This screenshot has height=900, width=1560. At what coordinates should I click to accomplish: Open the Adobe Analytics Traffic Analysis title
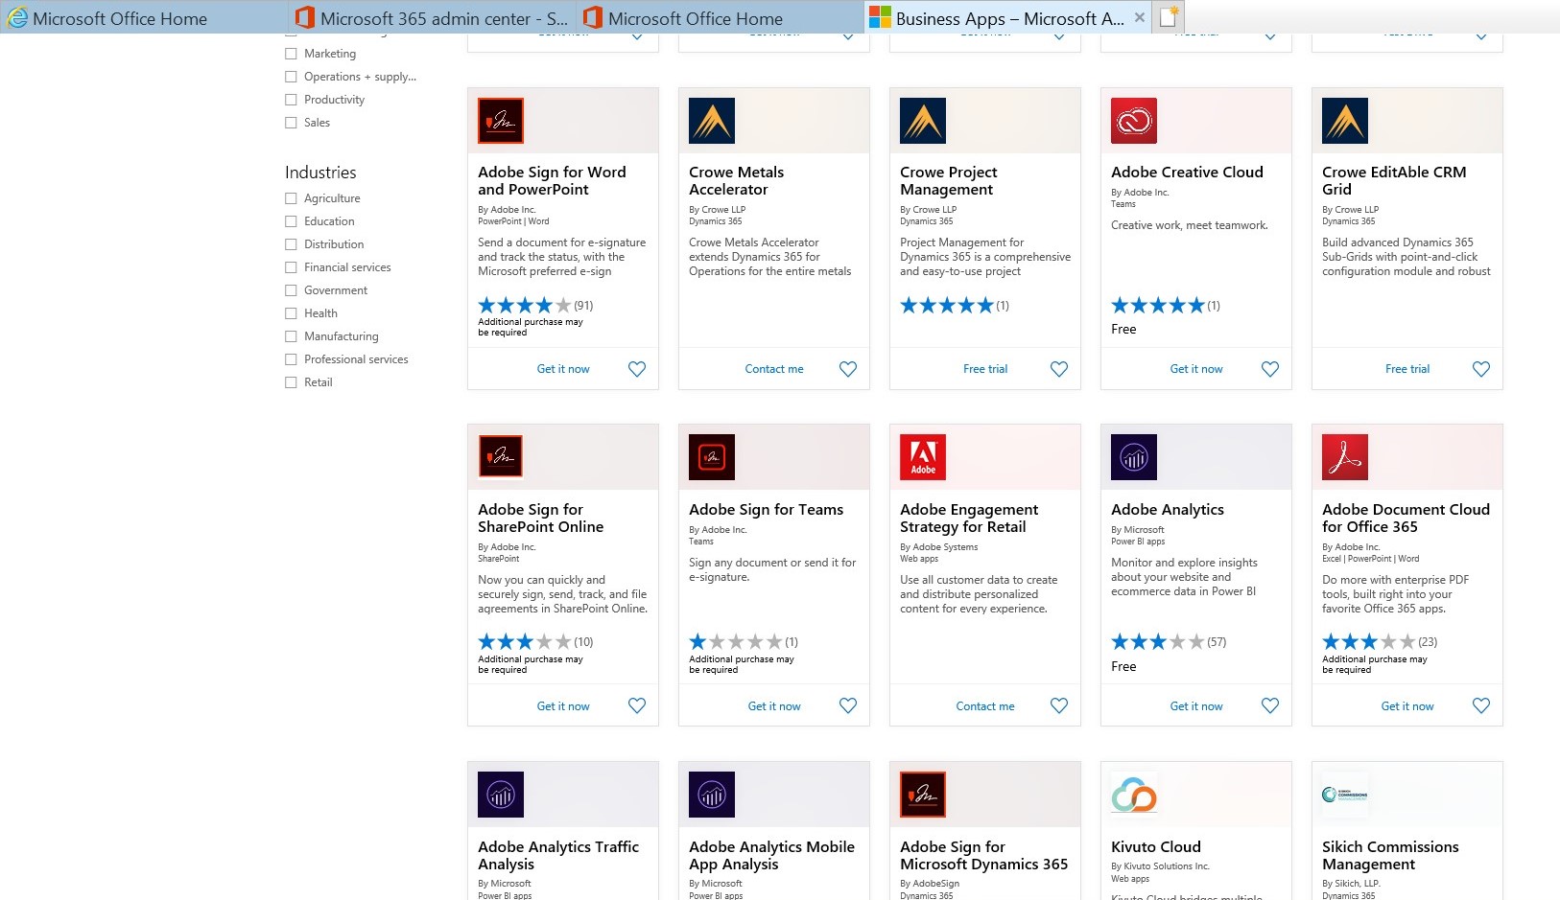point(558,855)
